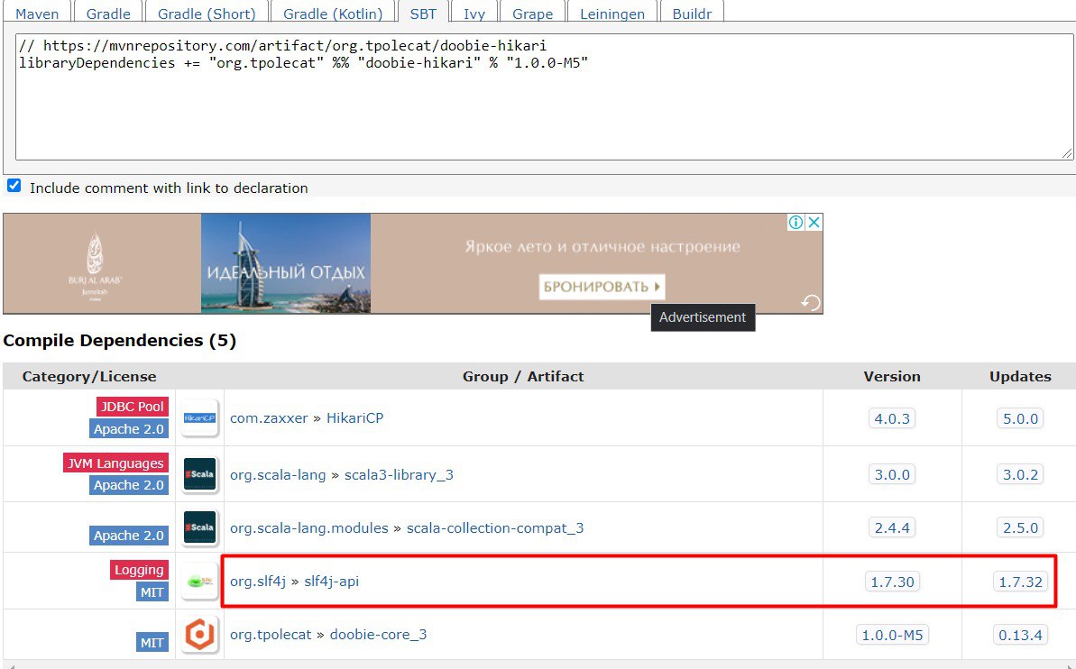Click the ad info icon
Viewport: 1076px width, 669px height.
tap(796, 223)
